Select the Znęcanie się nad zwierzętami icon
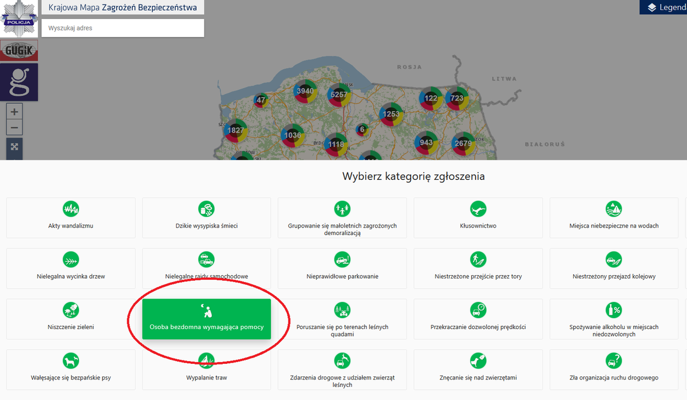Viewport: 687px width, 400px height. point(478,360)
